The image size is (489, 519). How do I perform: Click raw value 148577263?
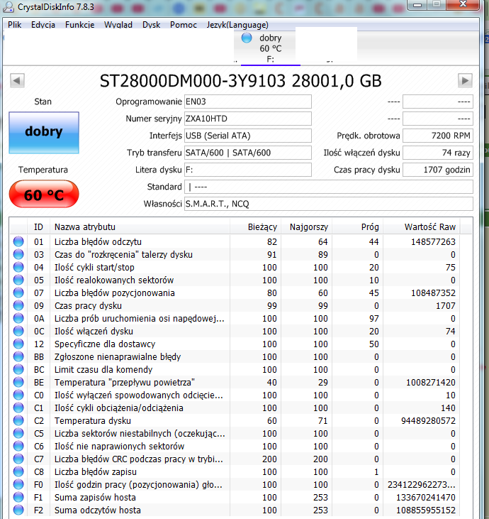[x=433, y=242]
